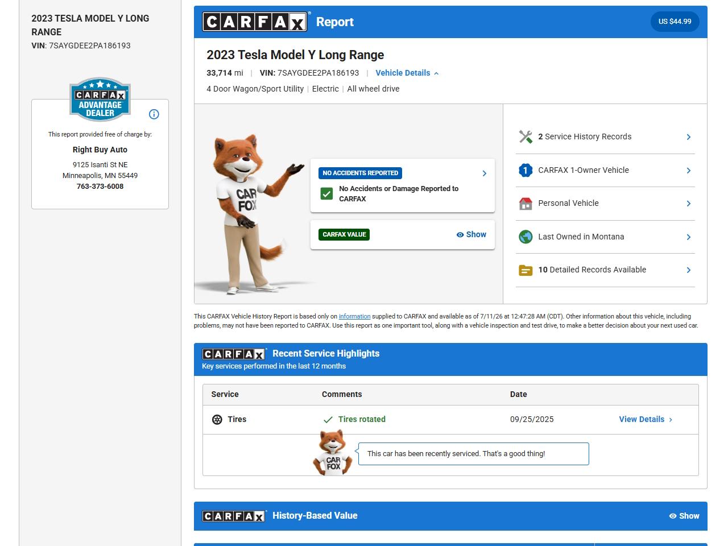Open View Details for tire rotation
The image size is (728, 546).
pos(646,420)
